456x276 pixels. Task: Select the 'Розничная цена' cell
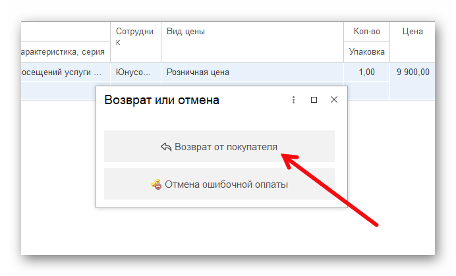[252, 72]
